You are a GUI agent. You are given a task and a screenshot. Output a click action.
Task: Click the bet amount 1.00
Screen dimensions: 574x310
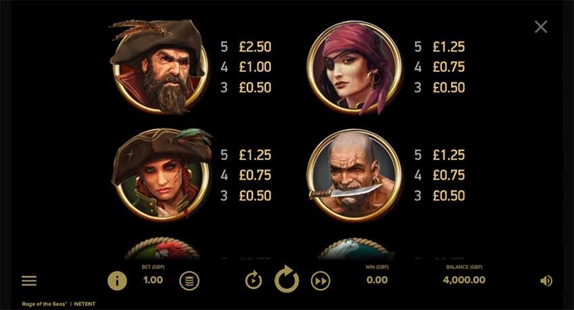[x=153, y=280]
